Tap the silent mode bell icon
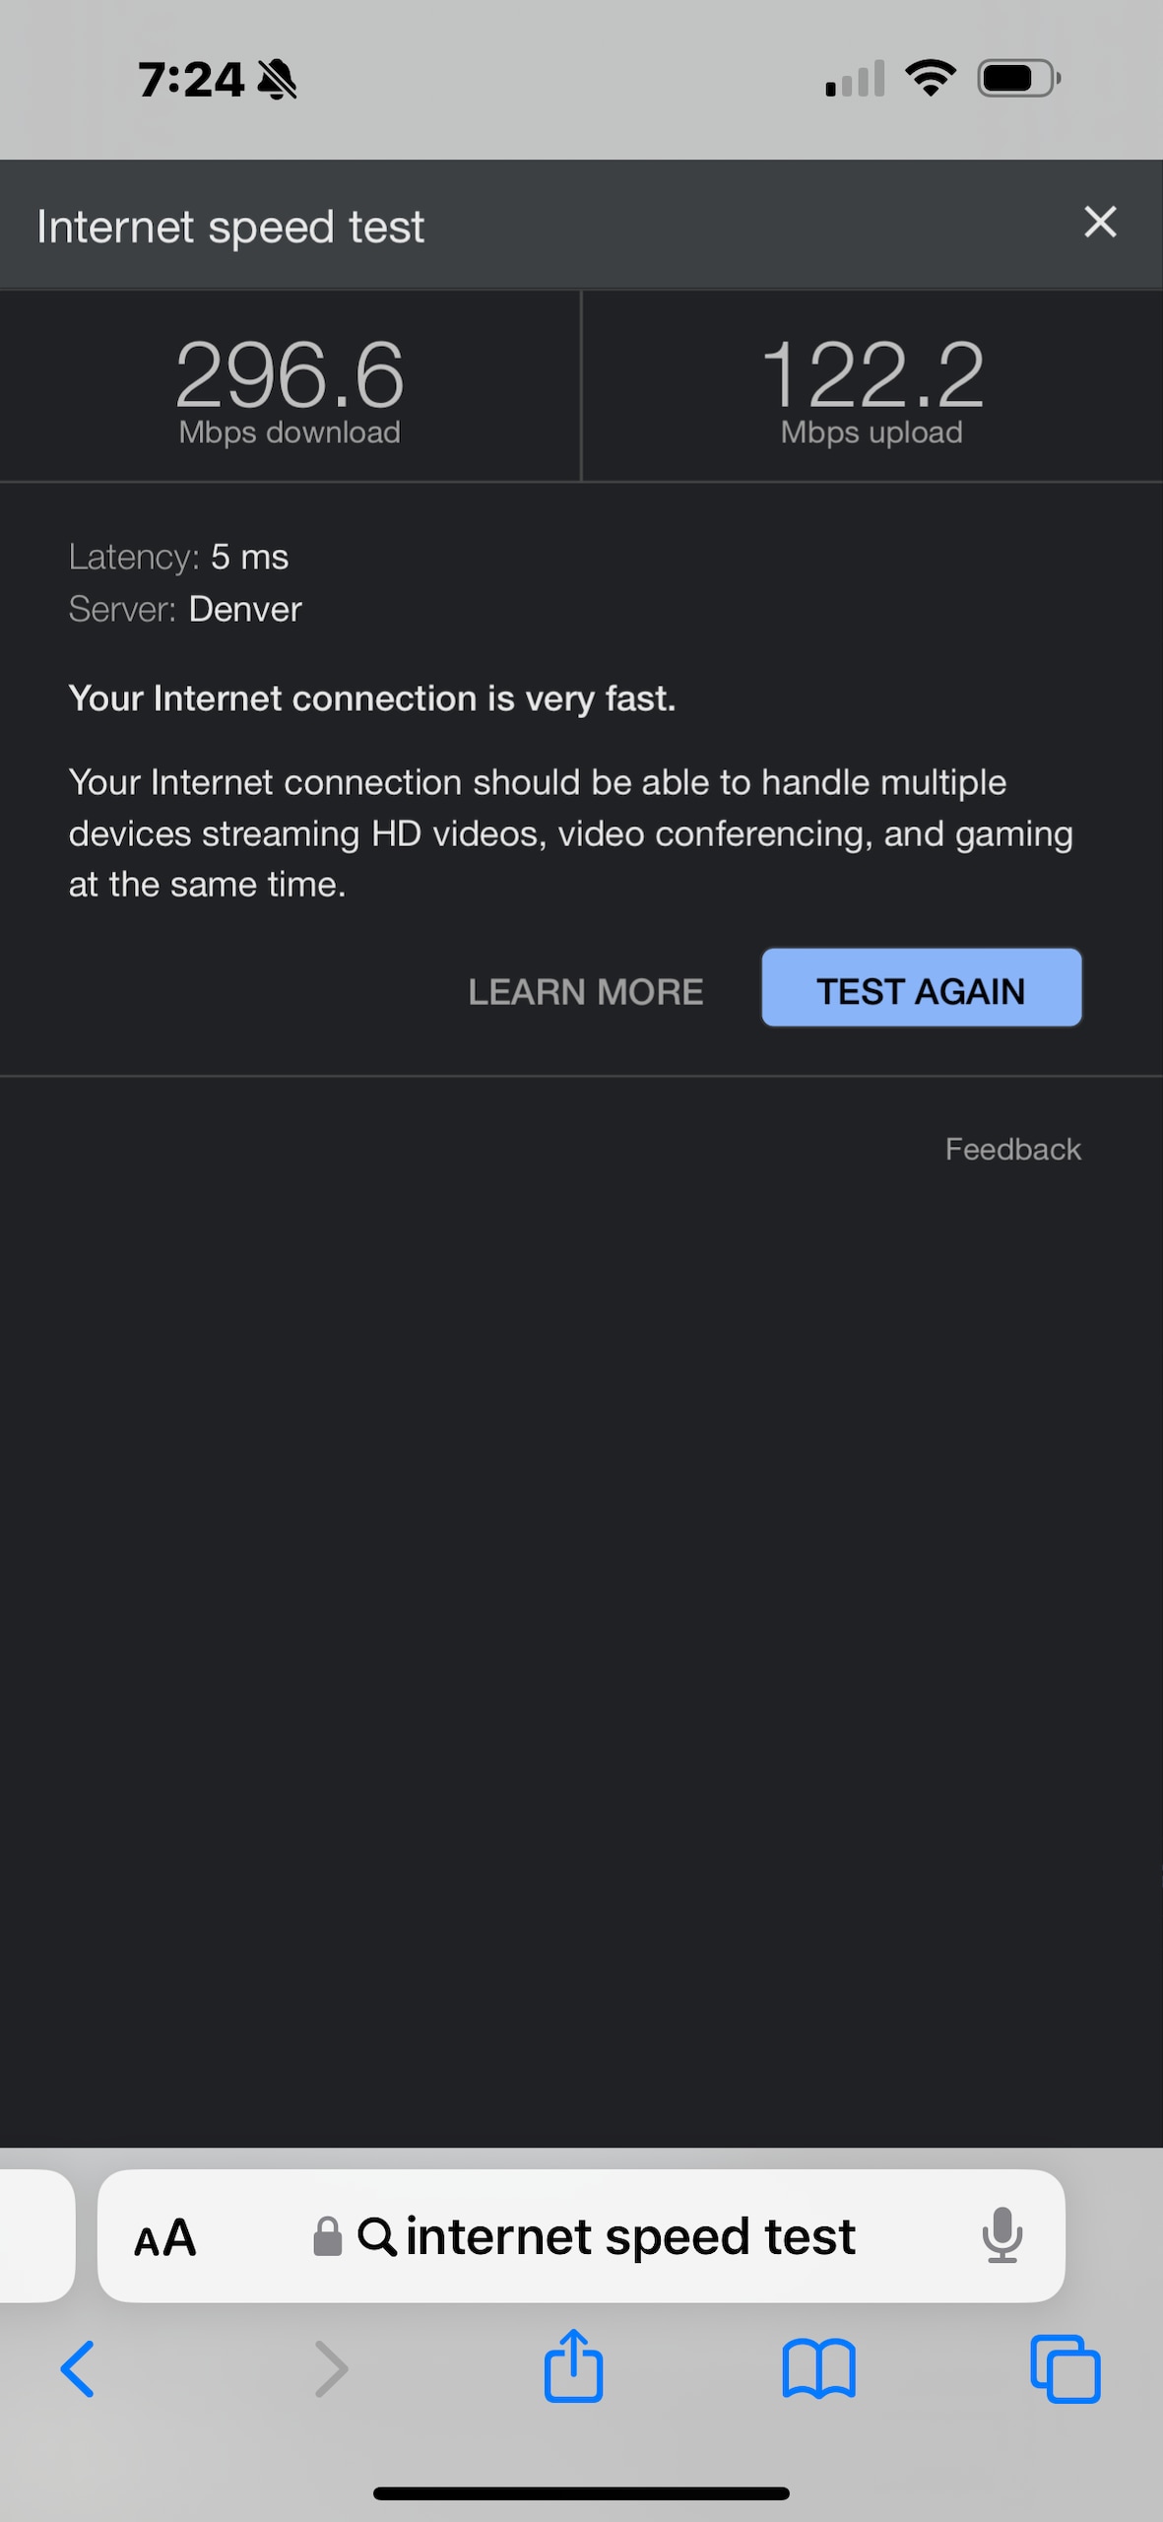The width and height of the screenshot is (1163, 2522). coord(277,79)
